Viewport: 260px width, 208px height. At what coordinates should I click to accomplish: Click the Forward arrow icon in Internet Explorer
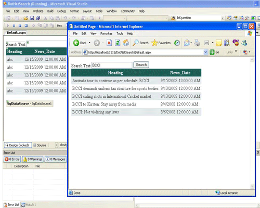click(97, 43)
